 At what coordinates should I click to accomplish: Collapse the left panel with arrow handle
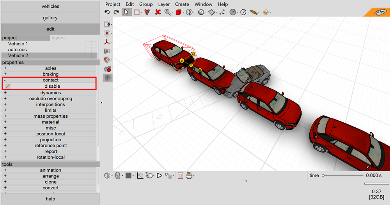coord(101,103)
